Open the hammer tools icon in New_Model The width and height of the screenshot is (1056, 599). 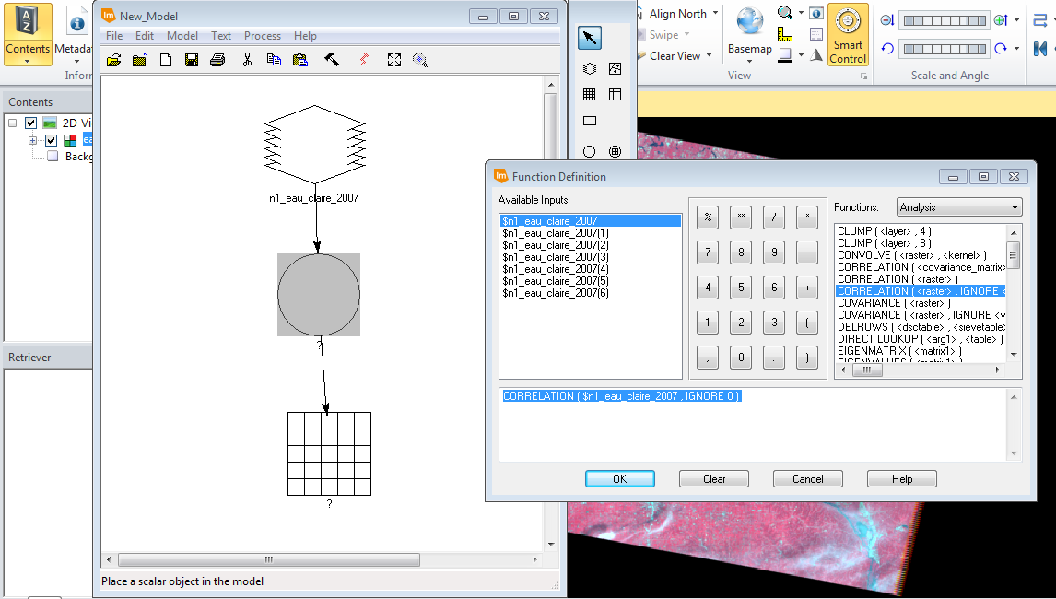(332, 60)
